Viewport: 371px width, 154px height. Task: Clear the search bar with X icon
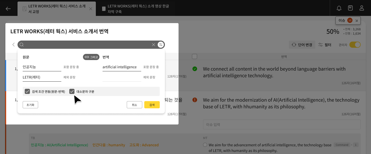tap(154, 45)
